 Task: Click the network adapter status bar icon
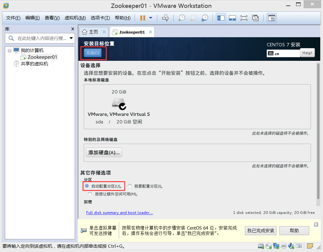pyautogui.click(x=276, y=246)
